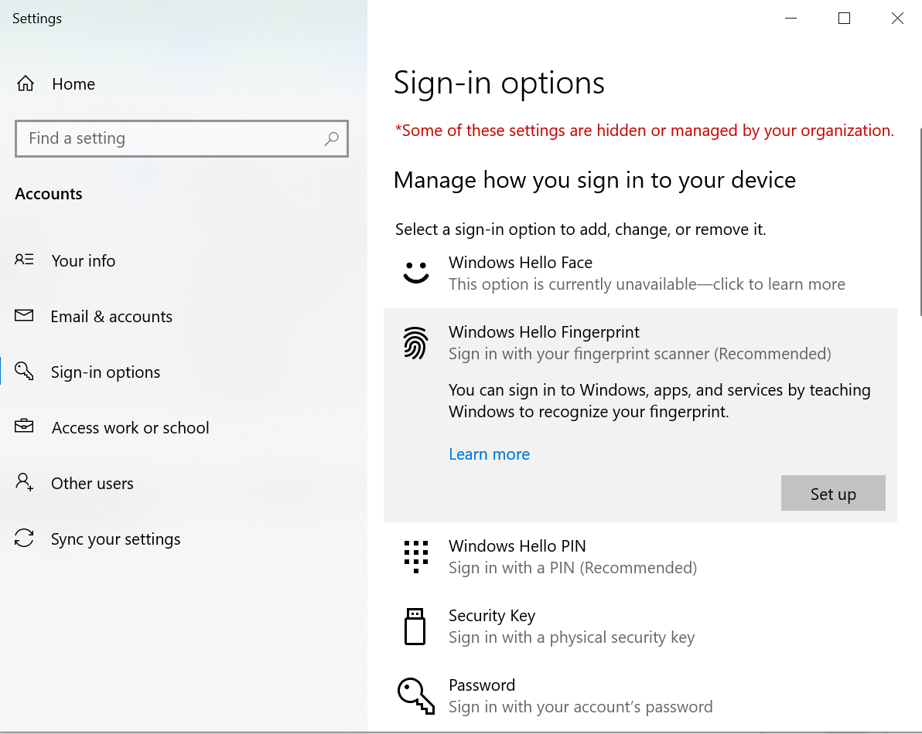Expand the Windows Hello PIN option

(640, 556)
